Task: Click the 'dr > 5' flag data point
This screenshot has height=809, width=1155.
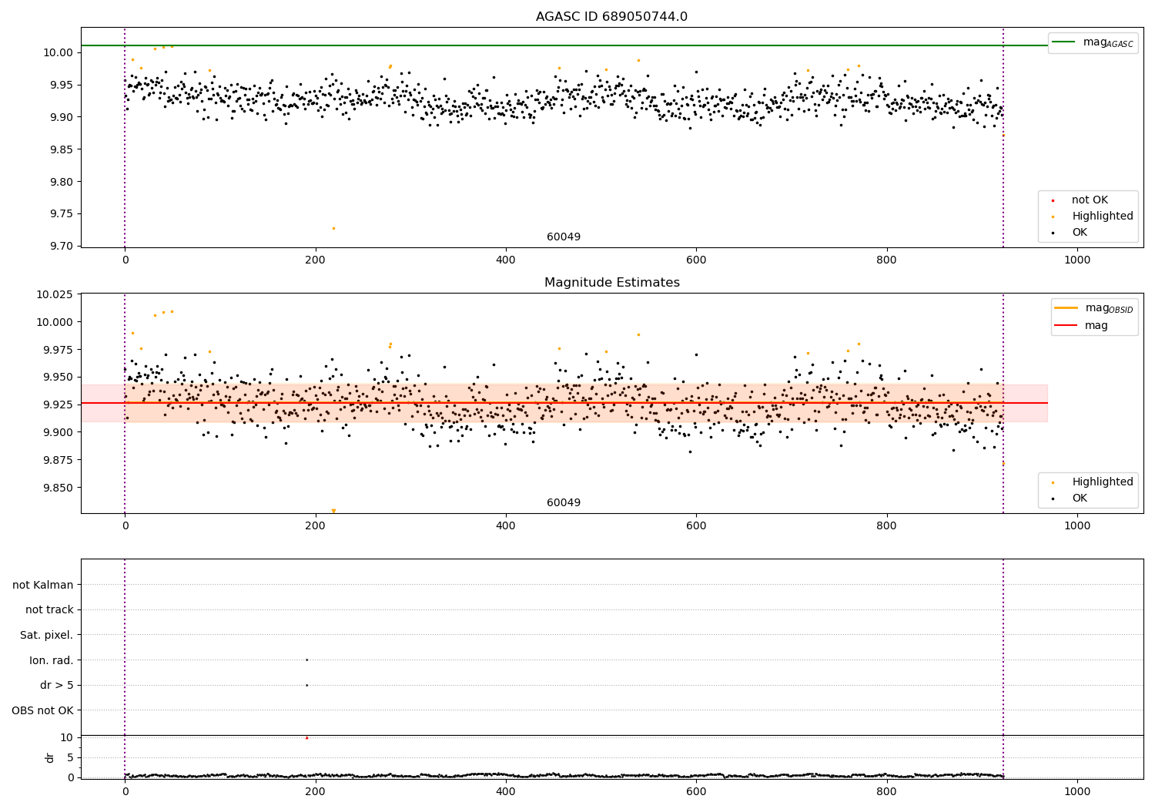Action: (306, 685)
